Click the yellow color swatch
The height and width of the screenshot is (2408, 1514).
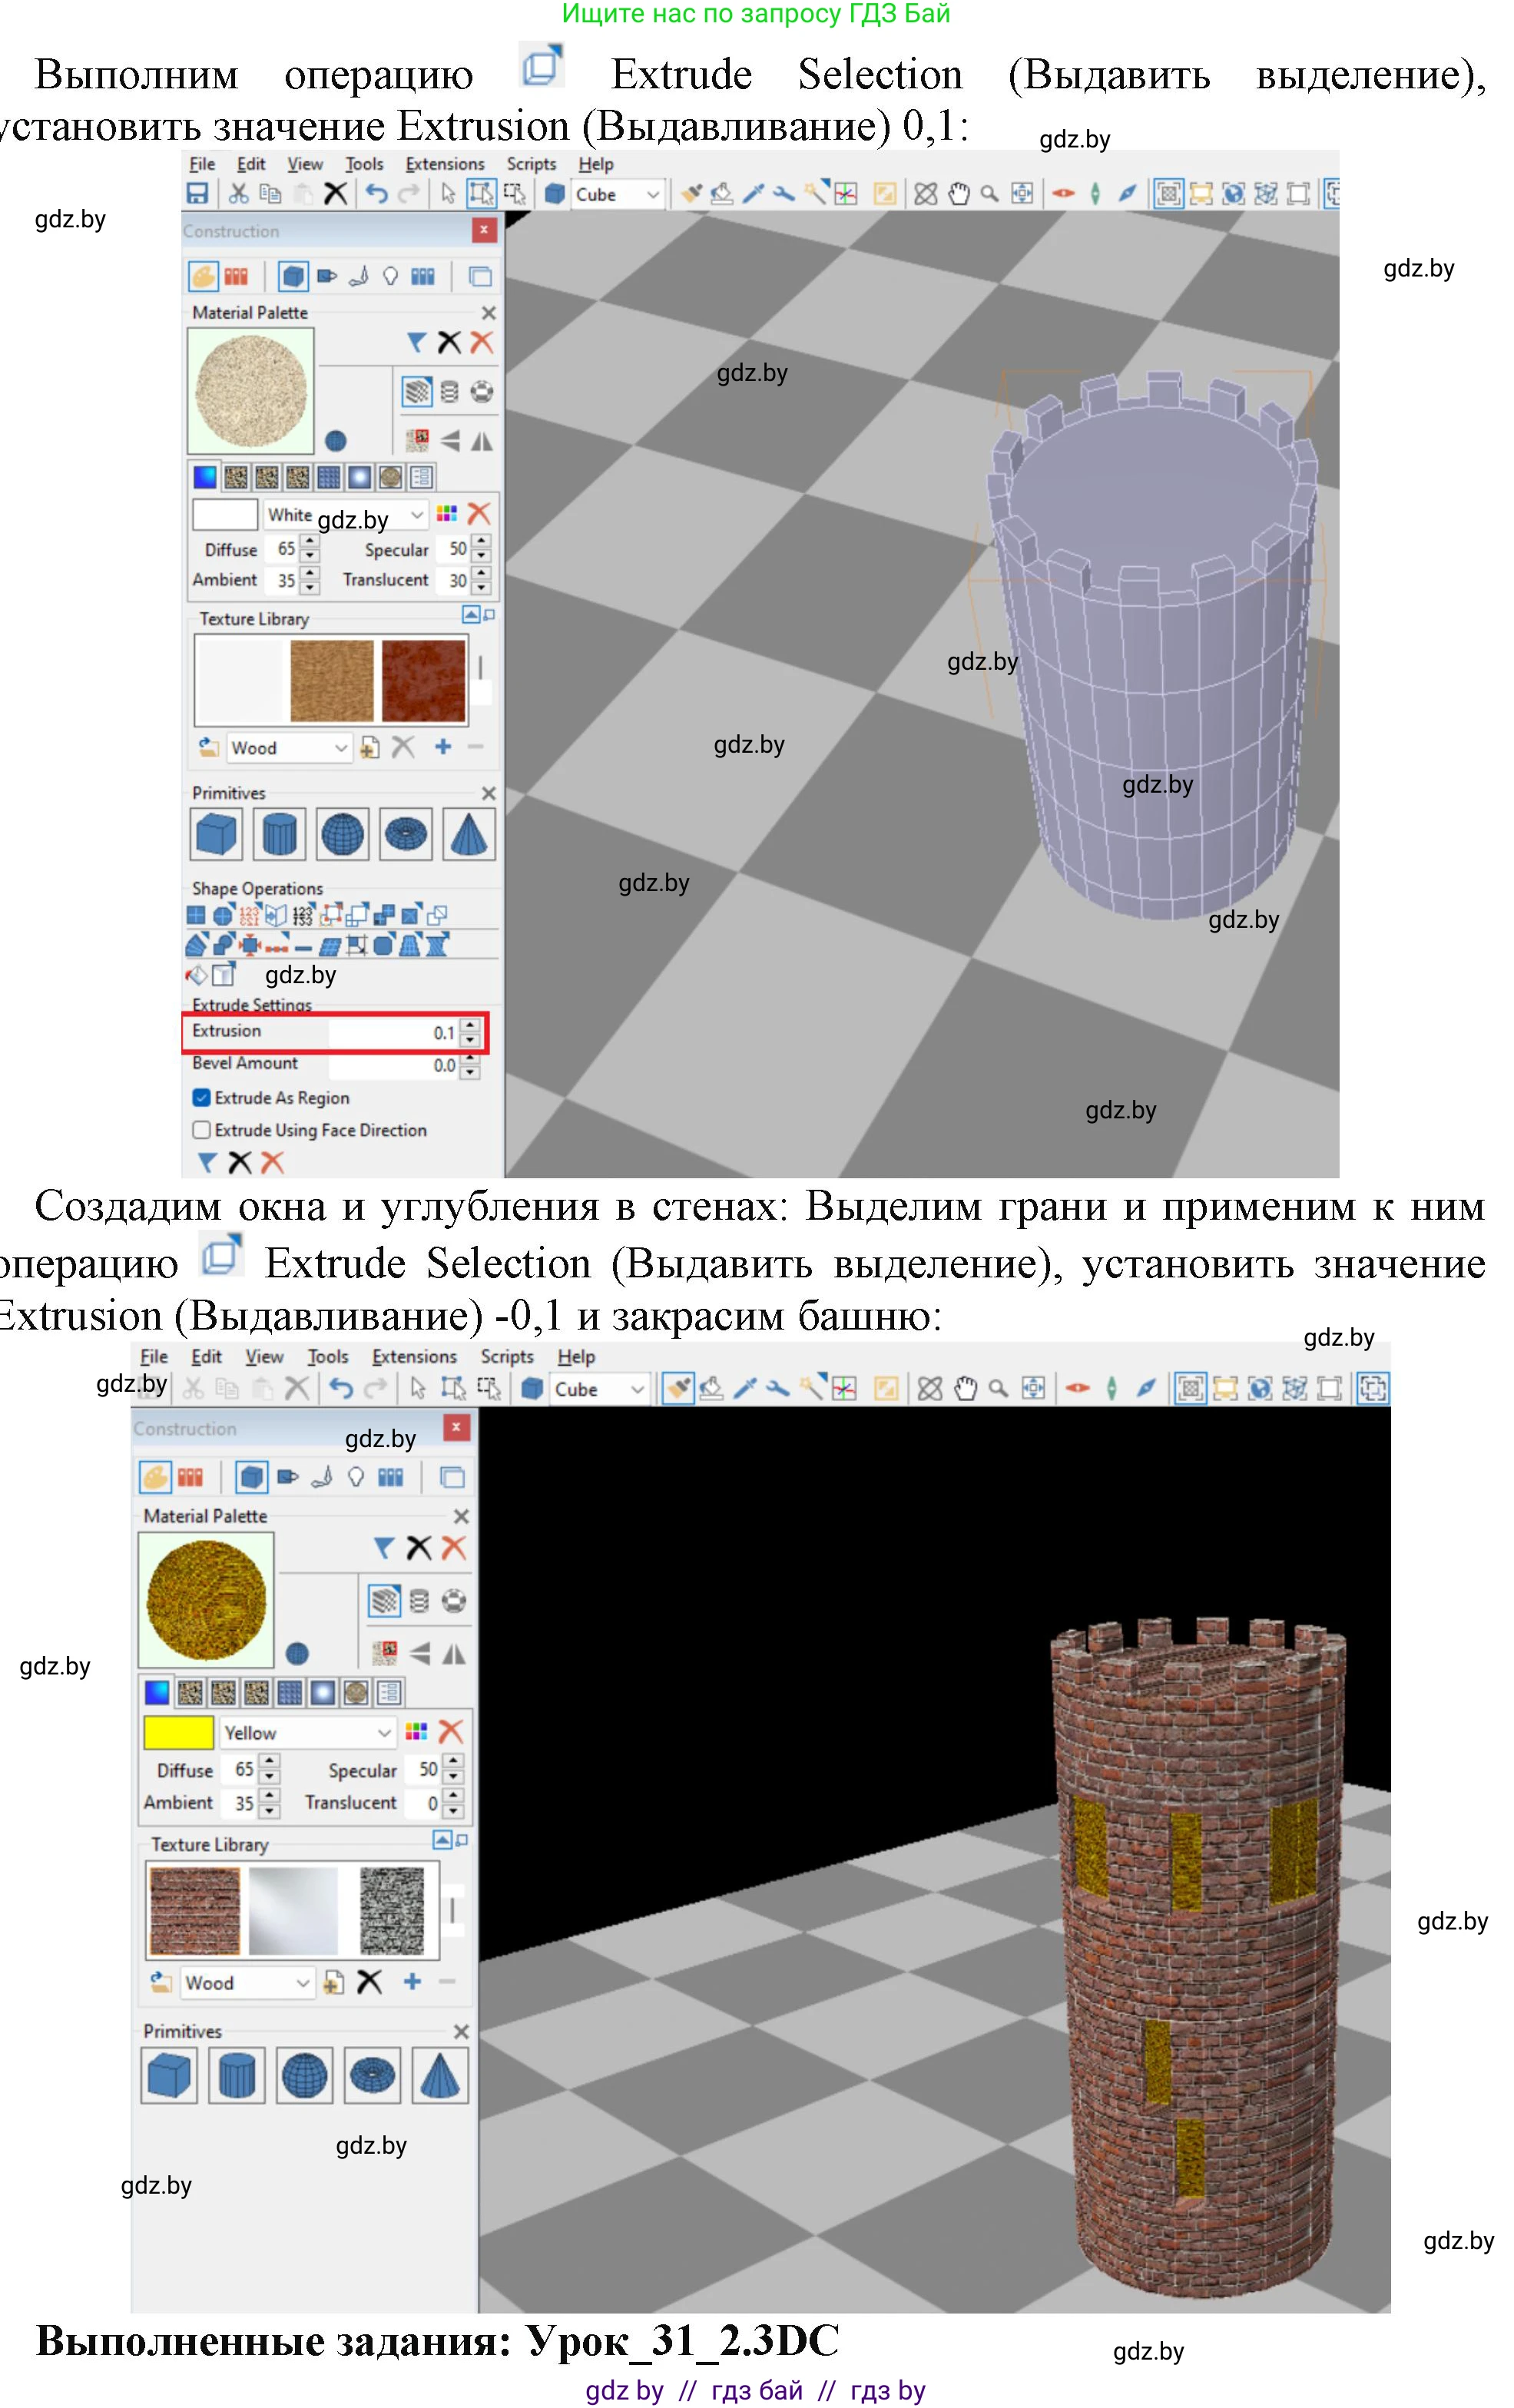tap(178, 1732)
